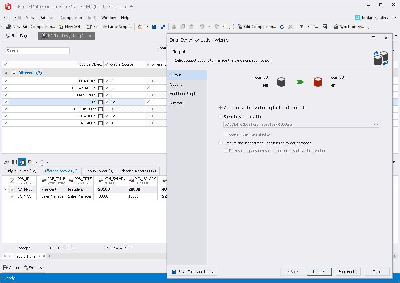Open the Output panel at bottom

click(x=12, y=268)
